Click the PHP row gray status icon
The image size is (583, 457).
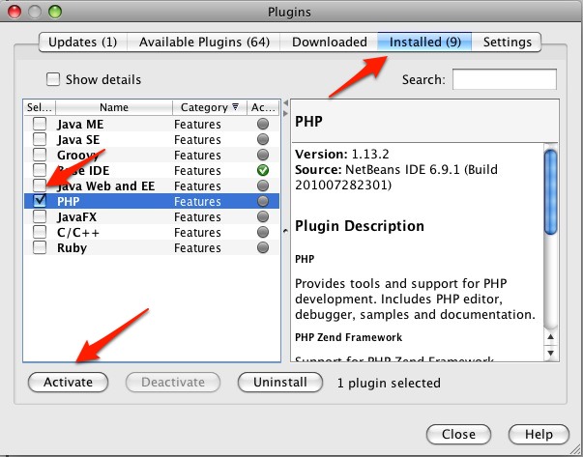pyautogui.click(x=263, y=201)
